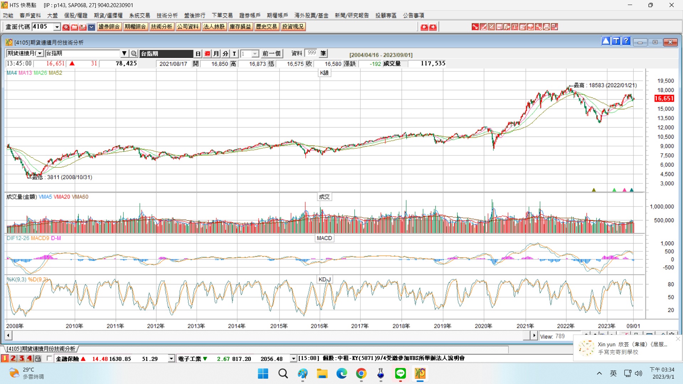683x384 pixels.
Task: Click the blue question mark help icon
Action: (x=626, y=41)
